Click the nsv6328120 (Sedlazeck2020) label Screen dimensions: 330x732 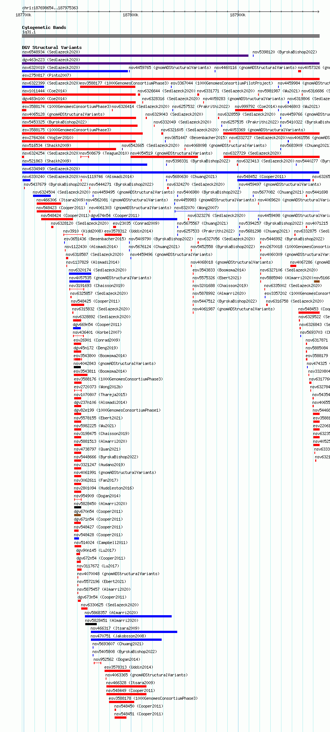[x=80, y=224]
